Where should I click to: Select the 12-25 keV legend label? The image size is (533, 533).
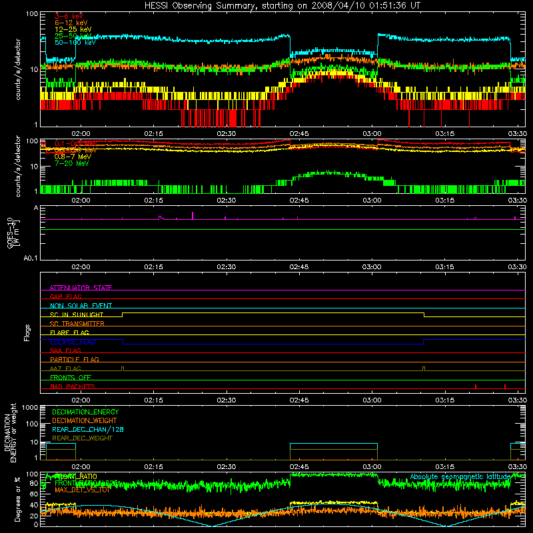tap(73, 29)
